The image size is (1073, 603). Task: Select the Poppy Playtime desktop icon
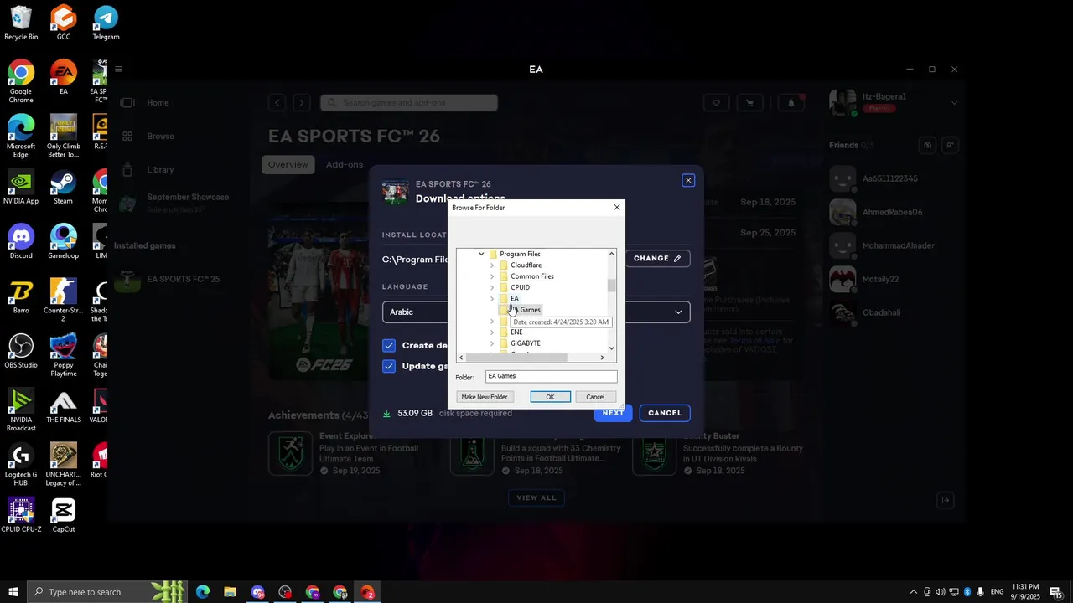(x=64, y=355)
